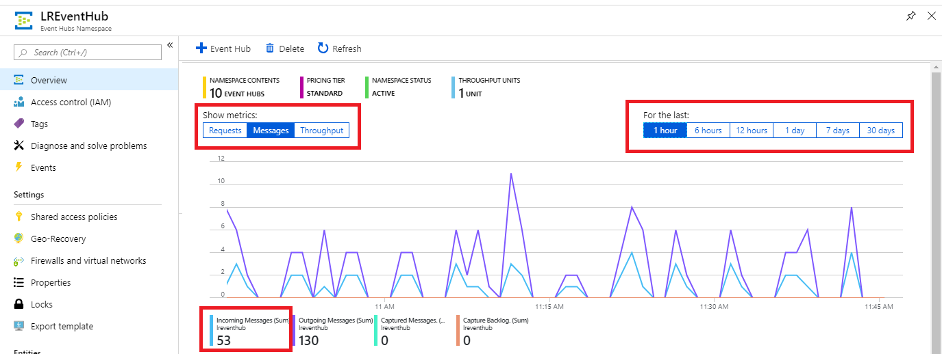
Task: Click the Shared access policies key icon
Action: (x=18, y=217)
